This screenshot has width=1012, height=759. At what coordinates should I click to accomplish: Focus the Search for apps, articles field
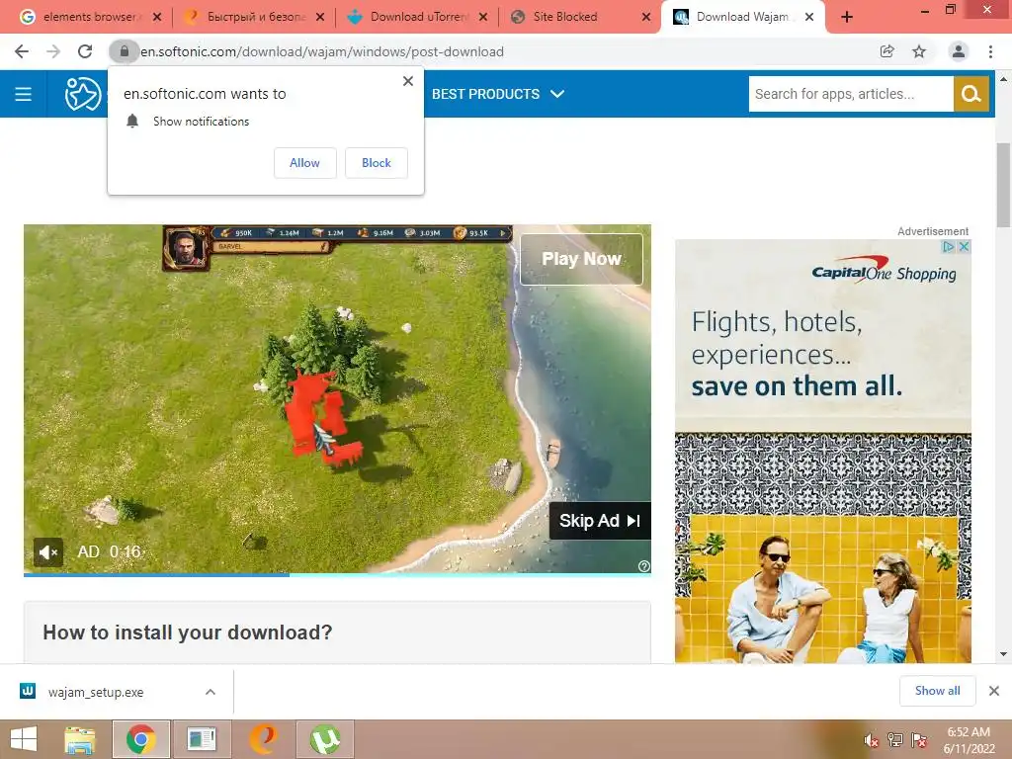851,94
